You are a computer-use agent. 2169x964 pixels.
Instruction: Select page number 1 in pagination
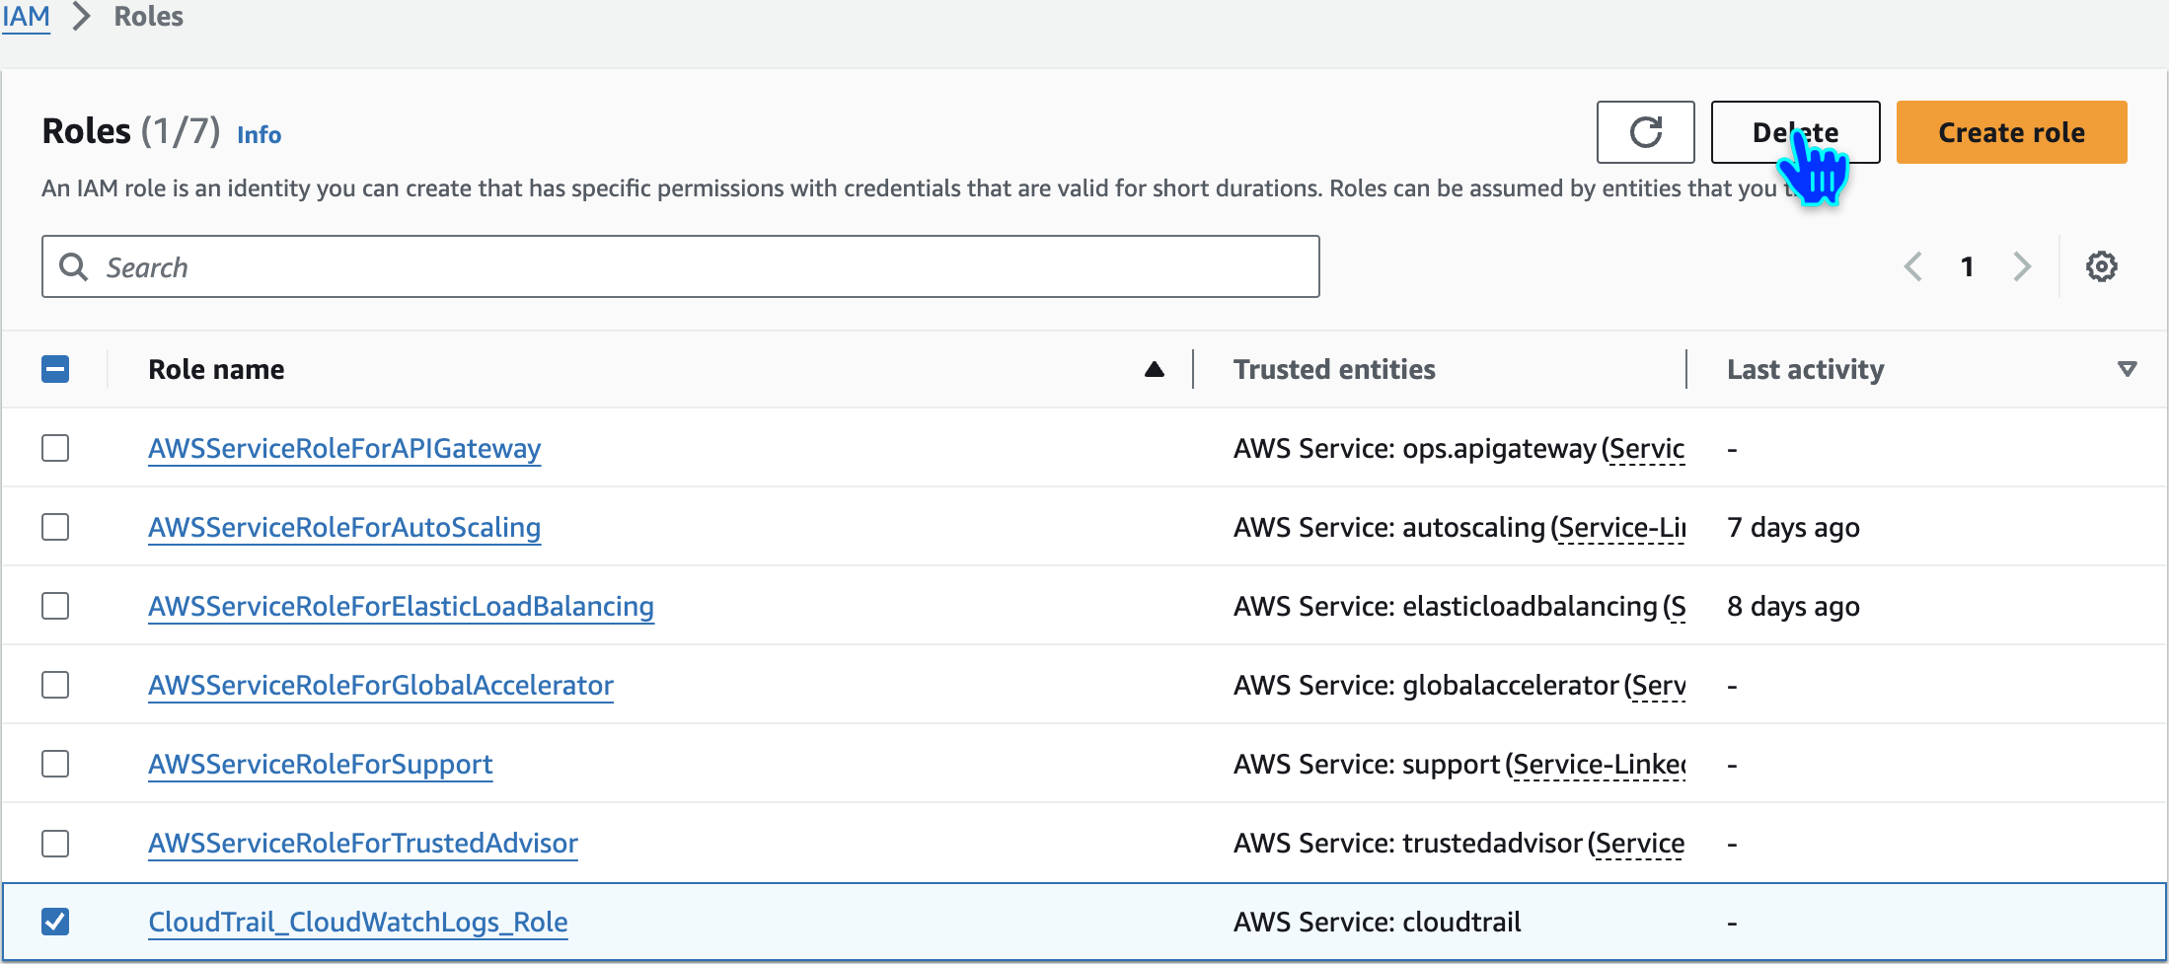[x=1967, y=266]
